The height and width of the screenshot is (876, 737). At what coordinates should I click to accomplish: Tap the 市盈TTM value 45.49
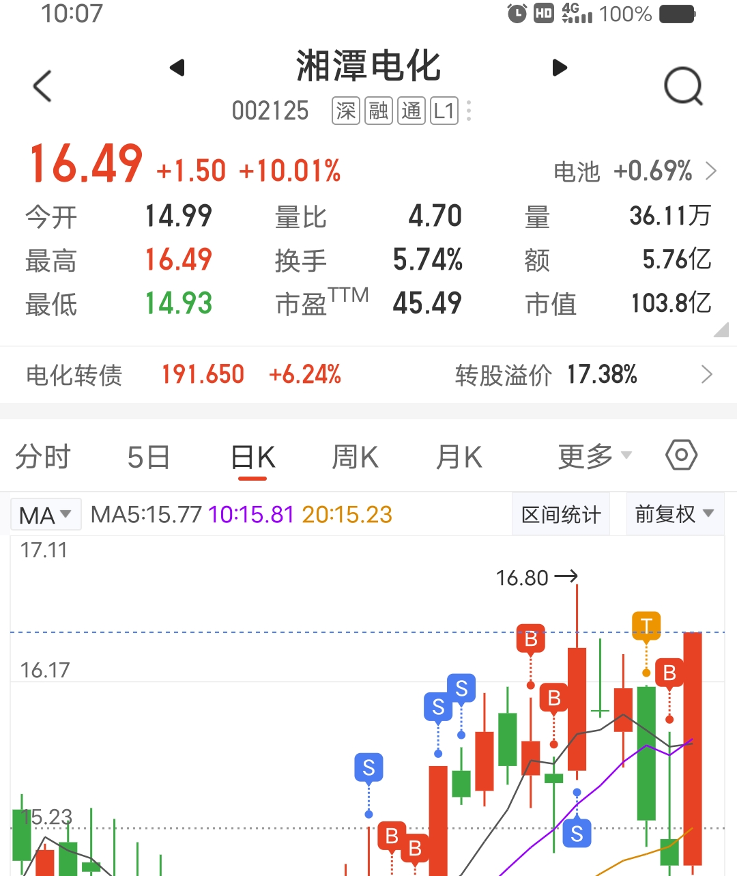coord(428,303)
